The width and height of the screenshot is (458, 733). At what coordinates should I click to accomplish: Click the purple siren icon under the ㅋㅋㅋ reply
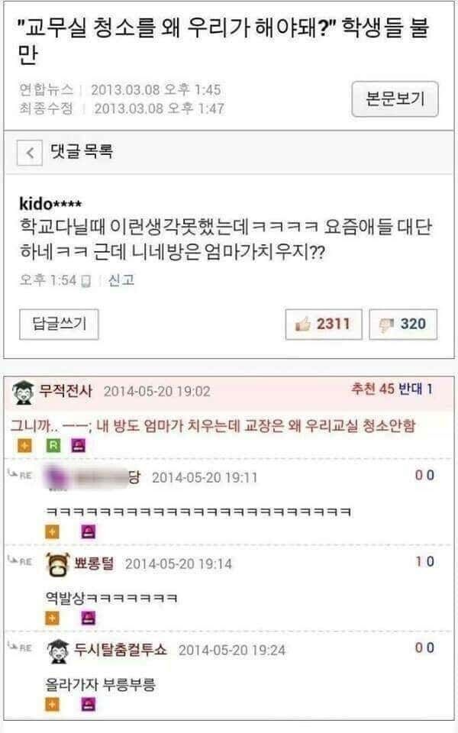pyautogui.click(x=89, y=531)
